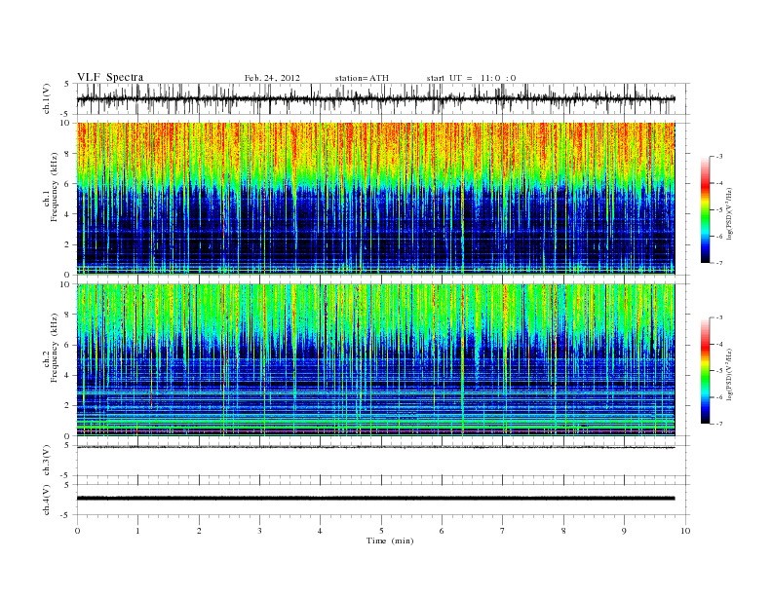Click time axis tick label "3"
The height and width of the screenshot is (596, 772).
tap(259, 531)
